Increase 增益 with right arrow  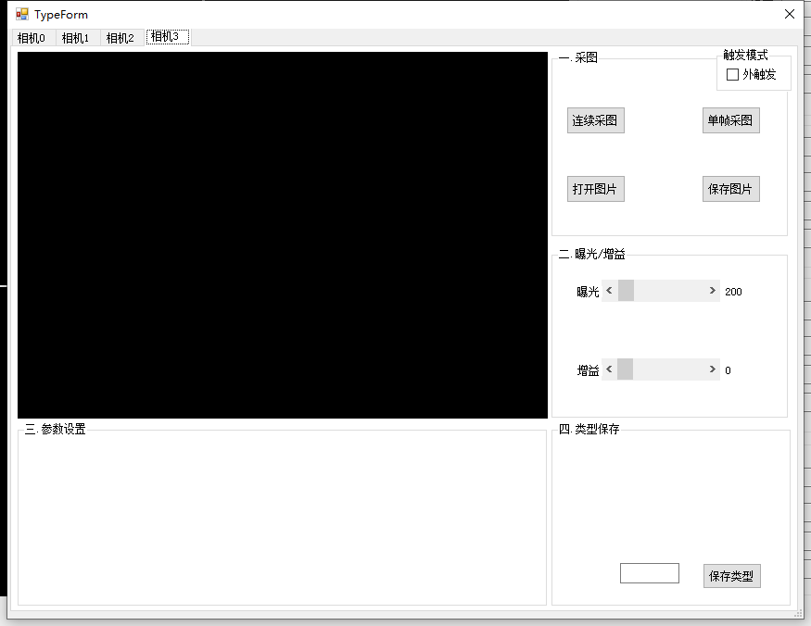click(712, 369)
